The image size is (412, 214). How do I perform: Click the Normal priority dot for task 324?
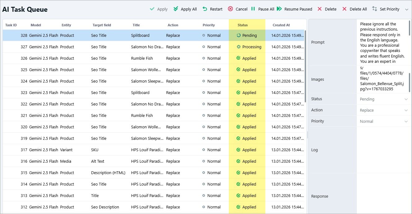[204, 81]
